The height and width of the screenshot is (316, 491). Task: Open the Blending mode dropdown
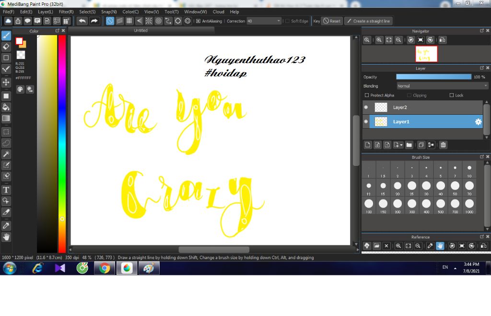point(442,86)
